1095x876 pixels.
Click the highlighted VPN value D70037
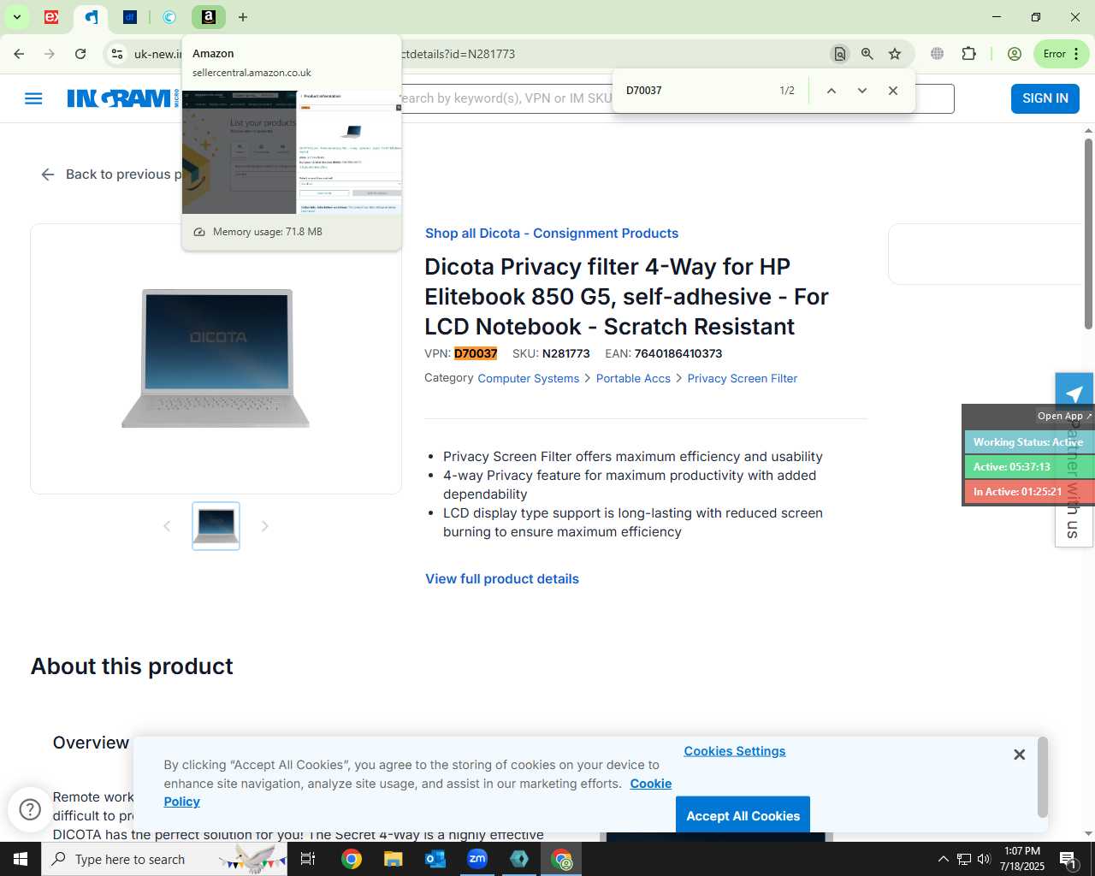[x=476, y=353]
